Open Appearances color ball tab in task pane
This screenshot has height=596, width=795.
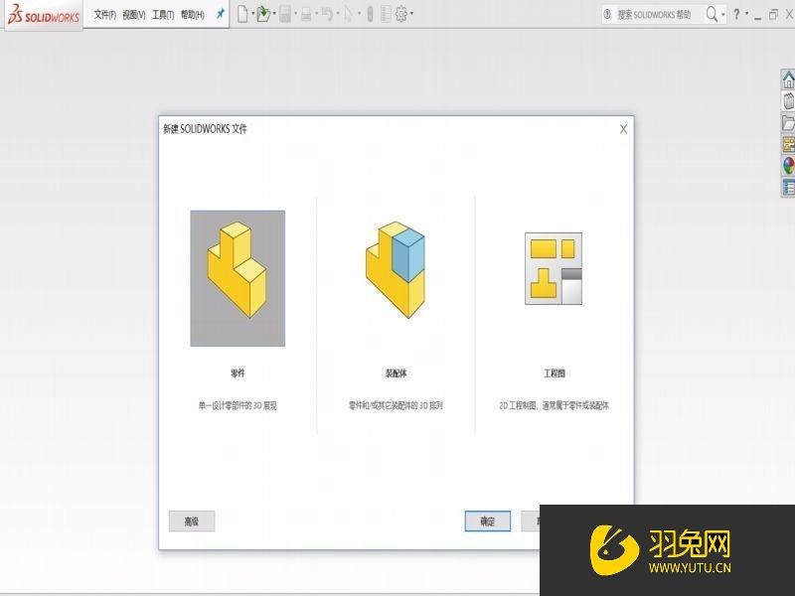(788, 166)
